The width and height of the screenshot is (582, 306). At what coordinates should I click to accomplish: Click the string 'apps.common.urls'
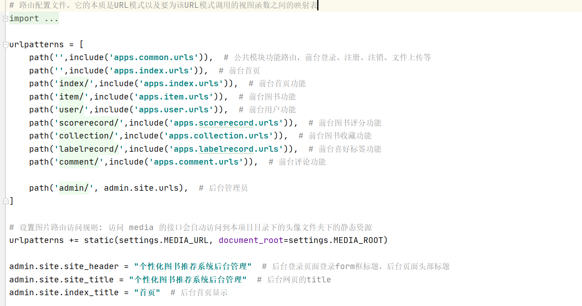(x=154, y=58)
